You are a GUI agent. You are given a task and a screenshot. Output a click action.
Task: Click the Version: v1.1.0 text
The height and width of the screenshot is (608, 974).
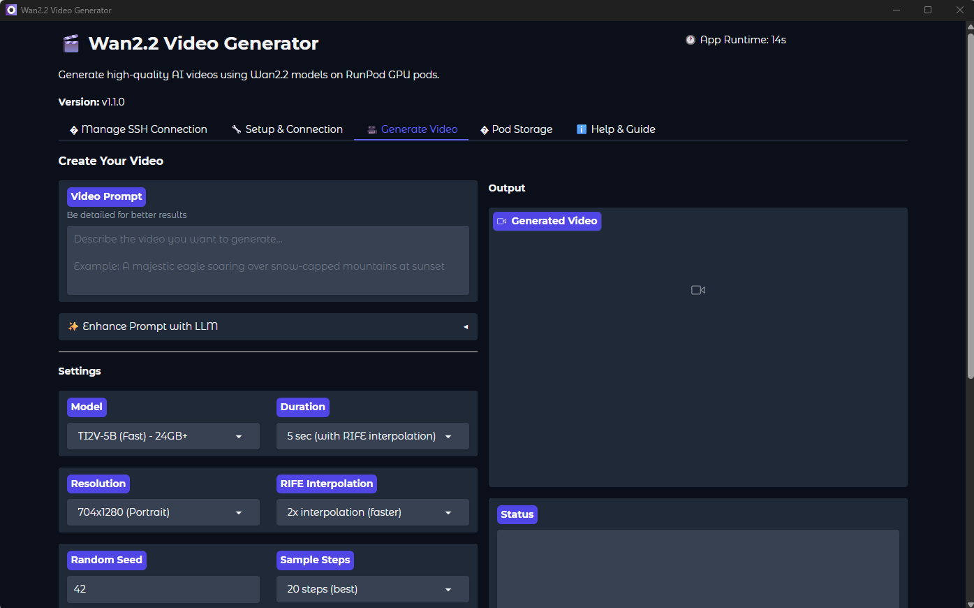pyautogui.click(x=91, y=102)
